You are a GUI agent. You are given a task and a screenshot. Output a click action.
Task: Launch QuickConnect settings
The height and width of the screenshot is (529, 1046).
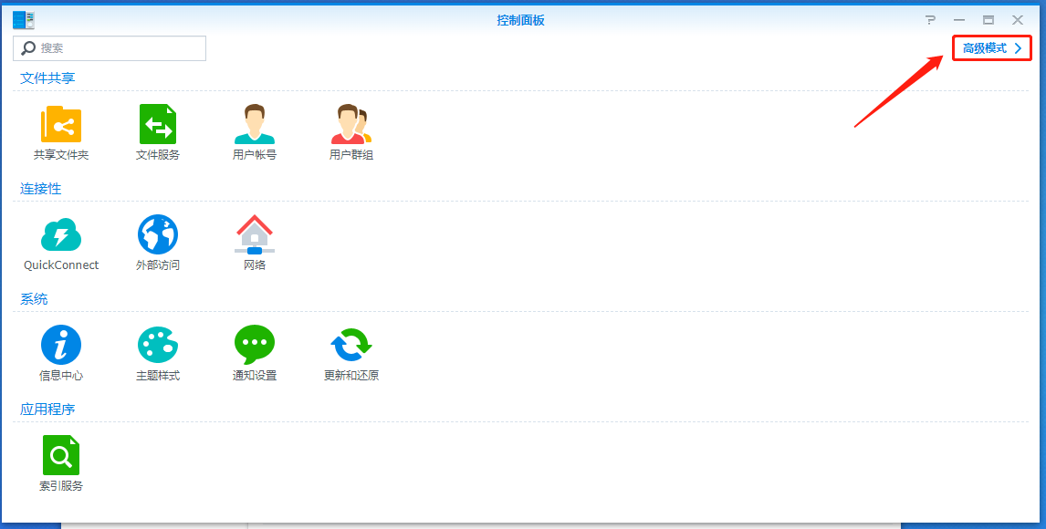point(61,235)
